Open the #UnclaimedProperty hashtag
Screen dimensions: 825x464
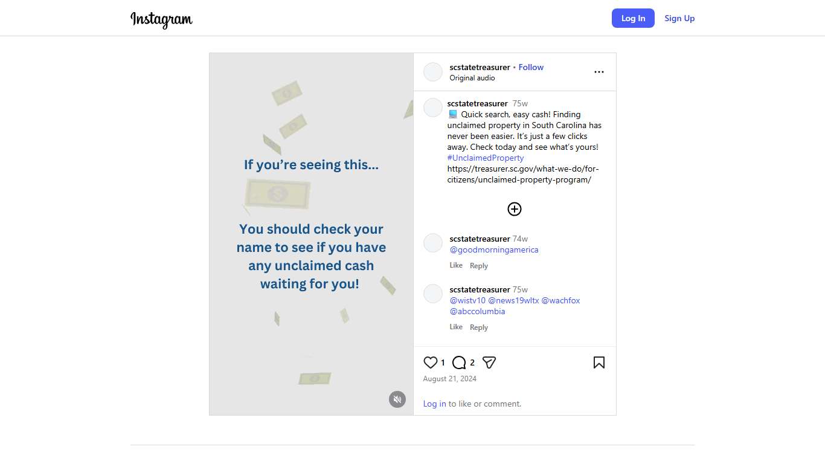click(486, 158)
